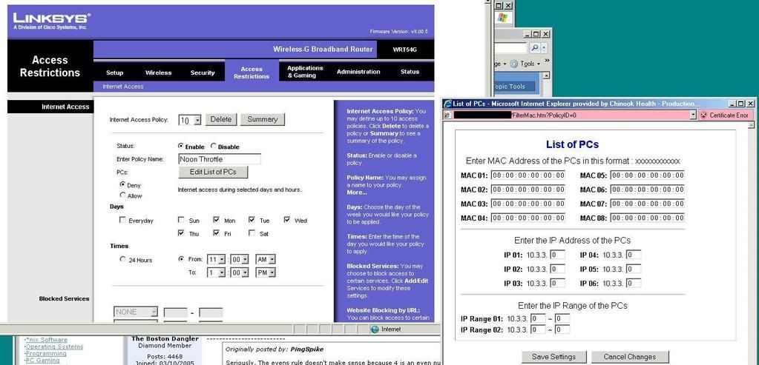Toggle the Sat day checkbox
Screen dimensions: 759x365
[253, 234]
